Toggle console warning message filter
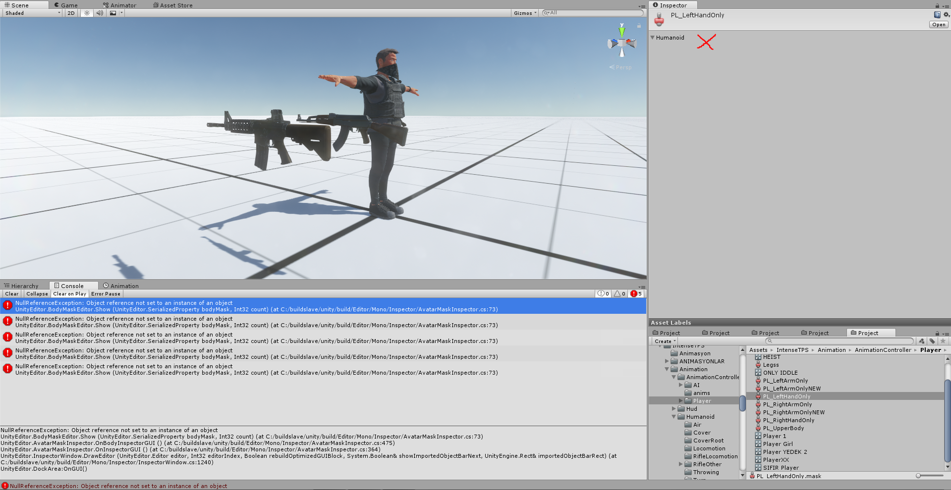Viewport: 951px width, 490px height. click(619, 294)
